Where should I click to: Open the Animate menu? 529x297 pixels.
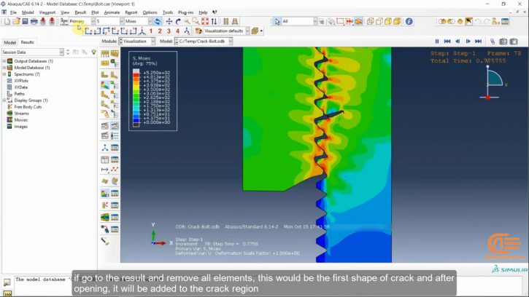112,12
